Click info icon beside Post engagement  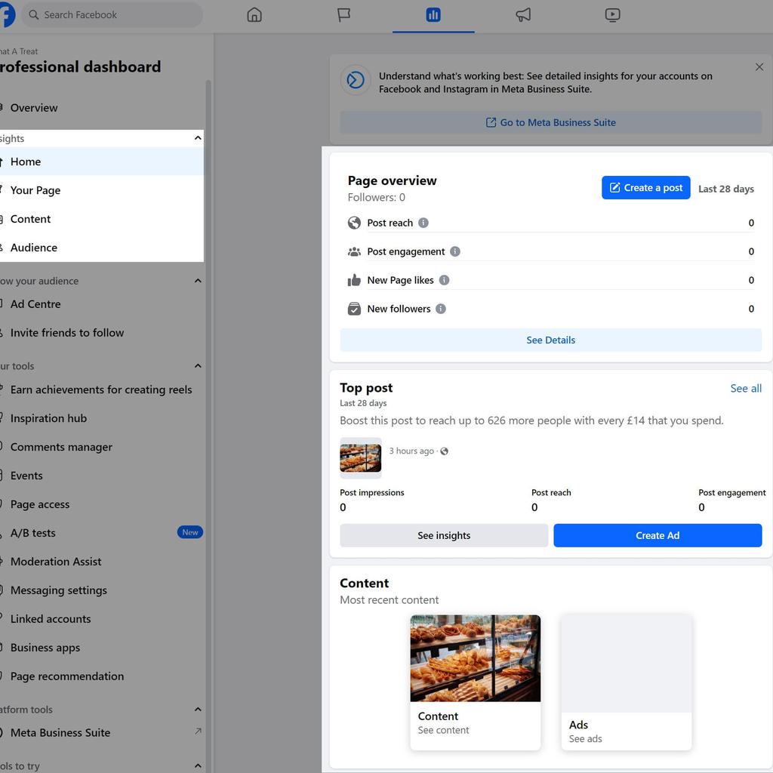pos(455,251)
